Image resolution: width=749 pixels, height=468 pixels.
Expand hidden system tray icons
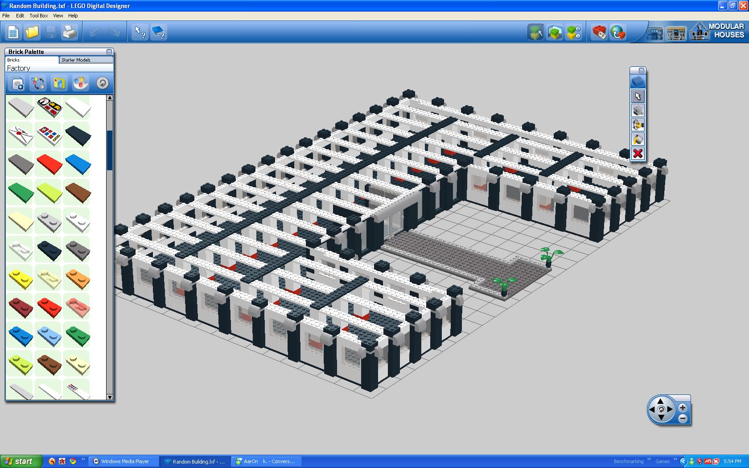coord(683,461)
